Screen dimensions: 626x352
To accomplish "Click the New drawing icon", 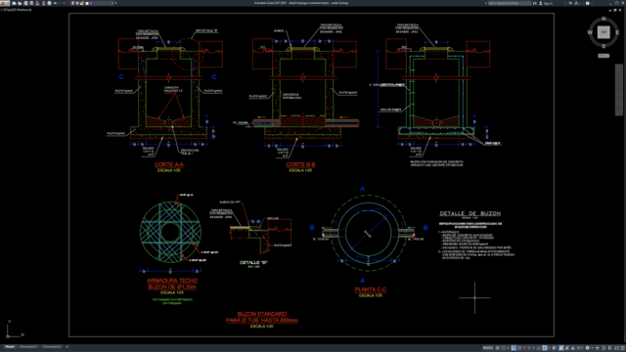I will click(14, 3).
